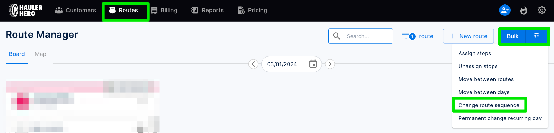Open the Billing page
This screenshot has width=554, height=133.
click(x=164, y=10)
